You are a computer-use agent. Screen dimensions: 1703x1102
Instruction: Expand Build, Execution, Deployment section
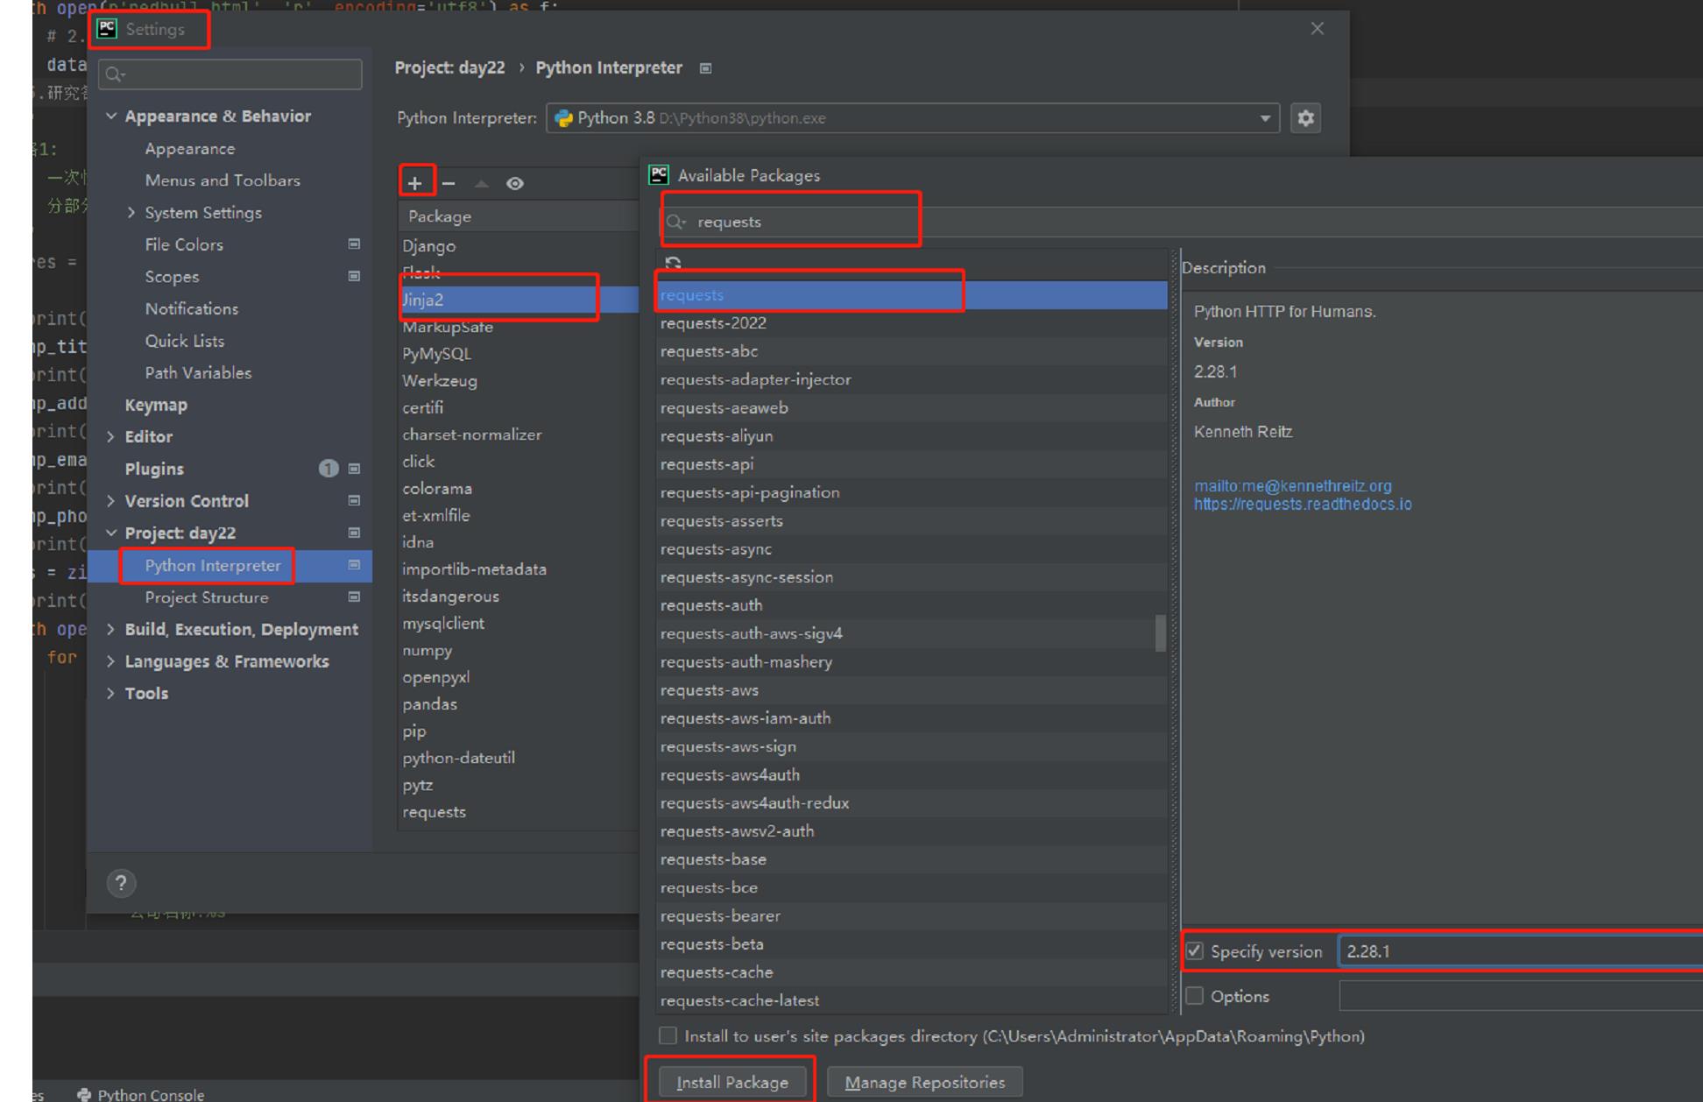[x=111, y=629]
